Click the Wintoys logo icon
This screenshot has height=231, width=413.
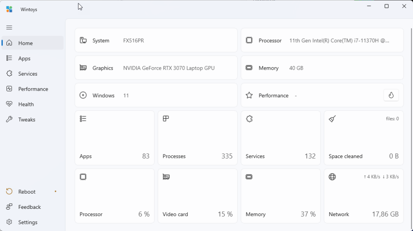[9, 9]
